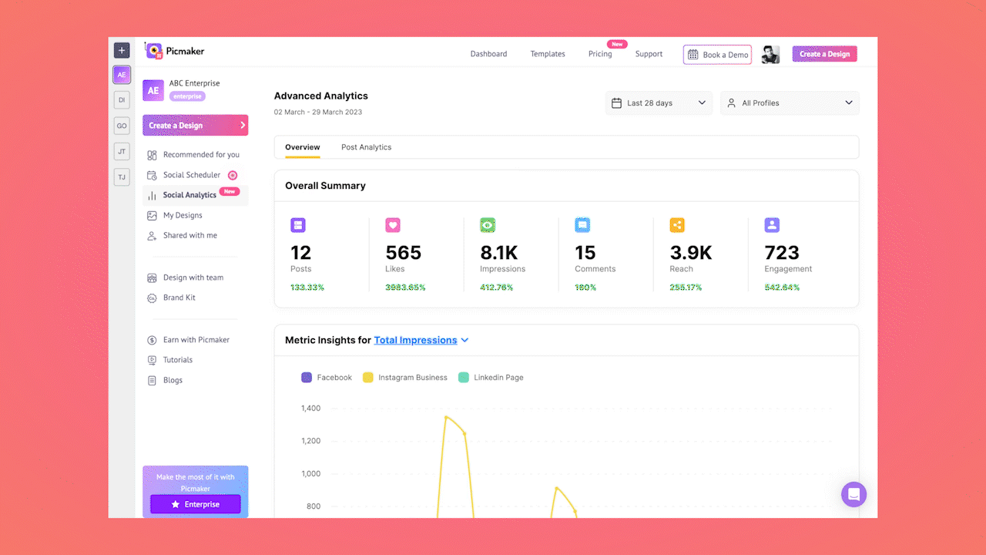Click the Social Scheduler calendar icon
The width and height of the screenshot is (986, 555).
[152, 175]
